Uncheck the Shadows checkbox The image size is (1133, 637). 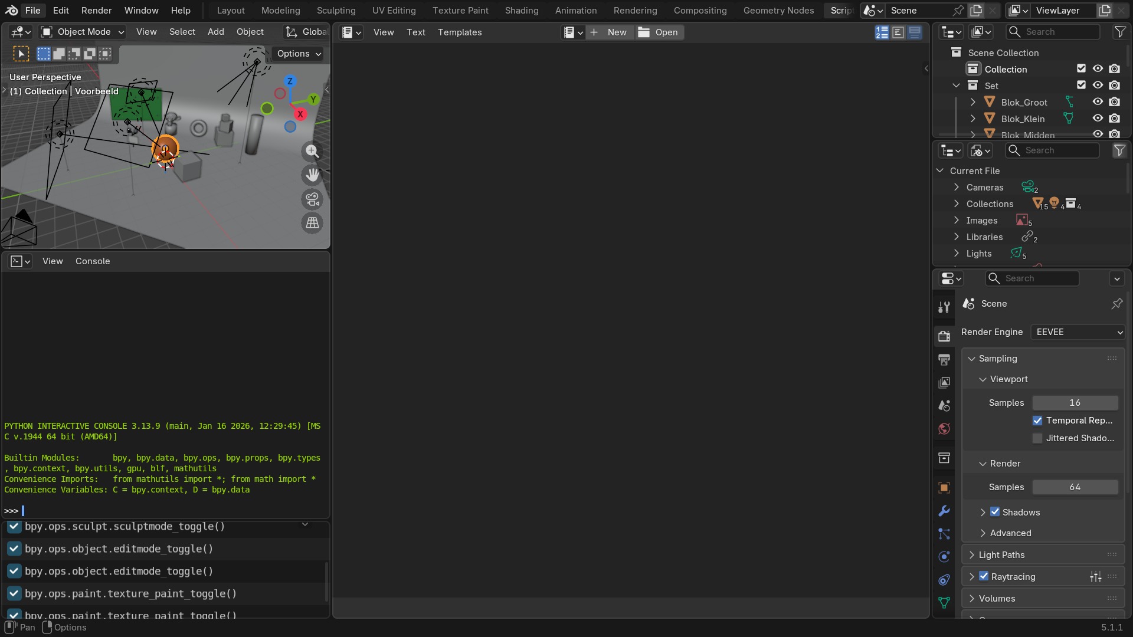(995, 512)
